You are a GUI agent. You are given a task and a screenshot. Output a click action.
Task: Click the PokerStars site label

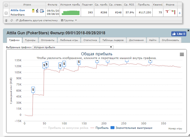[18, 15]
